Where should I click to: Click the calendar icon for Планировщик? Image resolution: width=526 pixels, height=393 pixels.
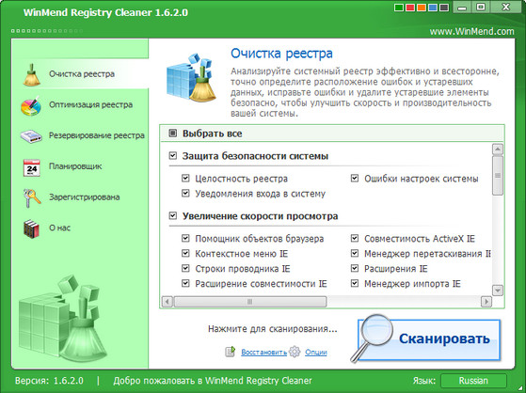pyautogui.click(x=32, y=167)
